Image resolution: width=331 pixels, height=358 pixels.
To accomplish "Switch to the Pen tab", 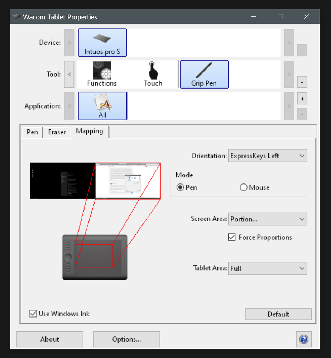I will pos(32,132).
